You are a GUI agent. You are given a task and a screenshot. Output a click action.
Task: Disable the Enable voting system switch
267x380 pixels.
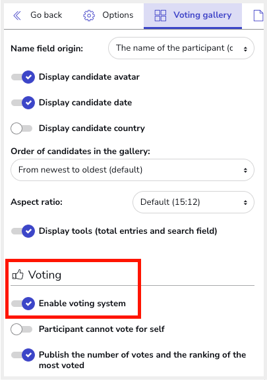23,304
